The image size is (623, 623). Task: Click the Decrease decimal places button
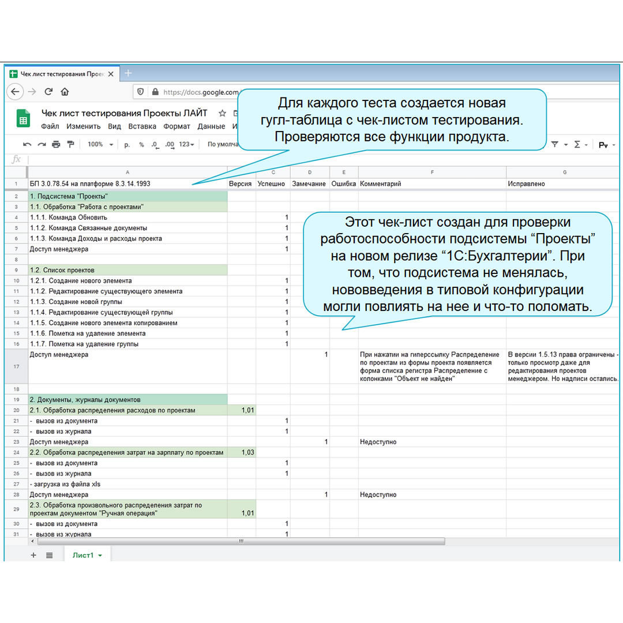155,145
